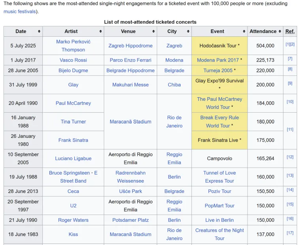Click the Ref. column header abbreviation
This screenshot has width=300, height=245.
tap(290, 31)
